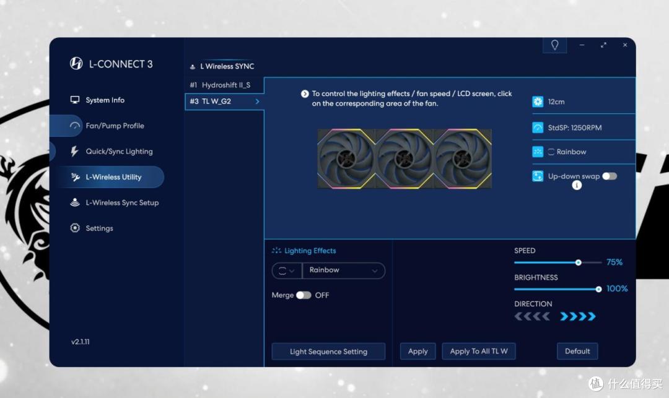Click the System Info monitor icon
Screen dimensions: 669x398
pos(75,100)
